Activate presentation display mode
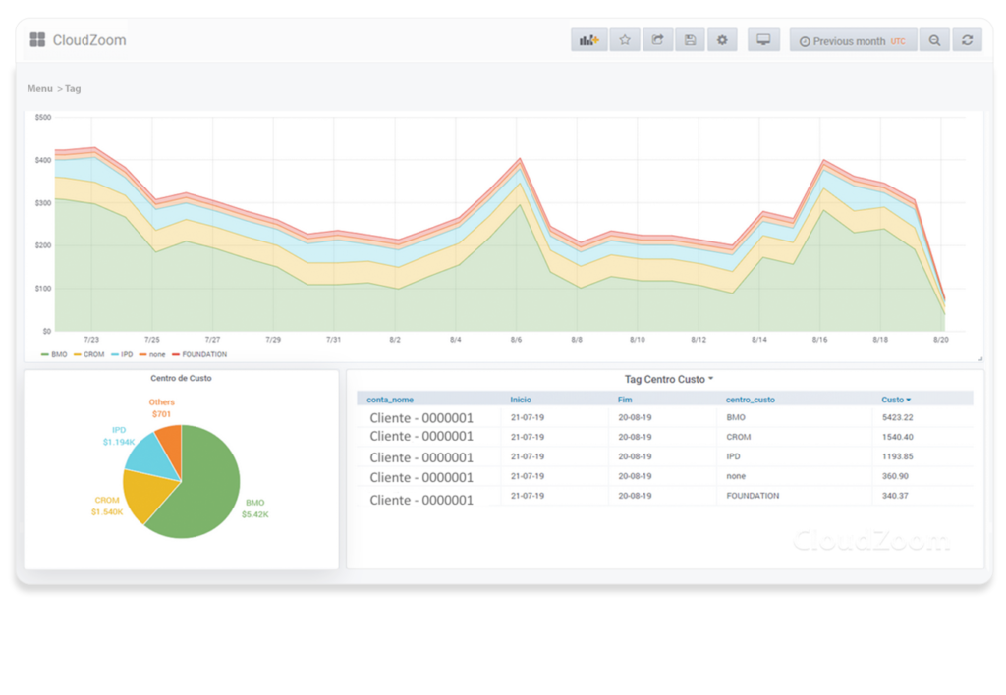Viewport: 1006px width, 695px height. (x=763, y=39)
